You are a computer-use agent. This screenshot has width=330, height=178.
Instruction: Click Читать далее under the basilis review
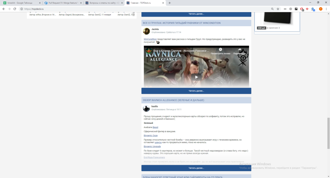pyautogui.click(x=196, y=168)
